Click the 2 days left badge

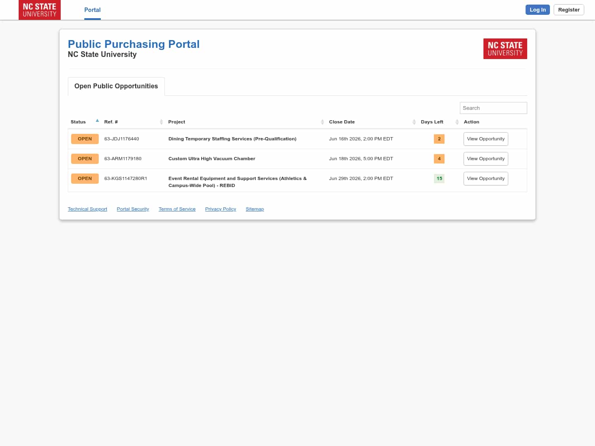pyautogui.click(x=439, y=139)
